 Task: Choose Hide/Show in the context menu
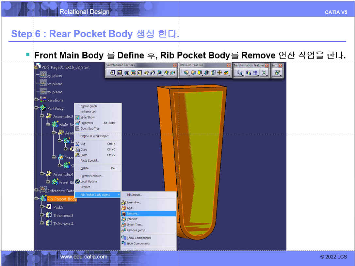(x=88, y=117)
